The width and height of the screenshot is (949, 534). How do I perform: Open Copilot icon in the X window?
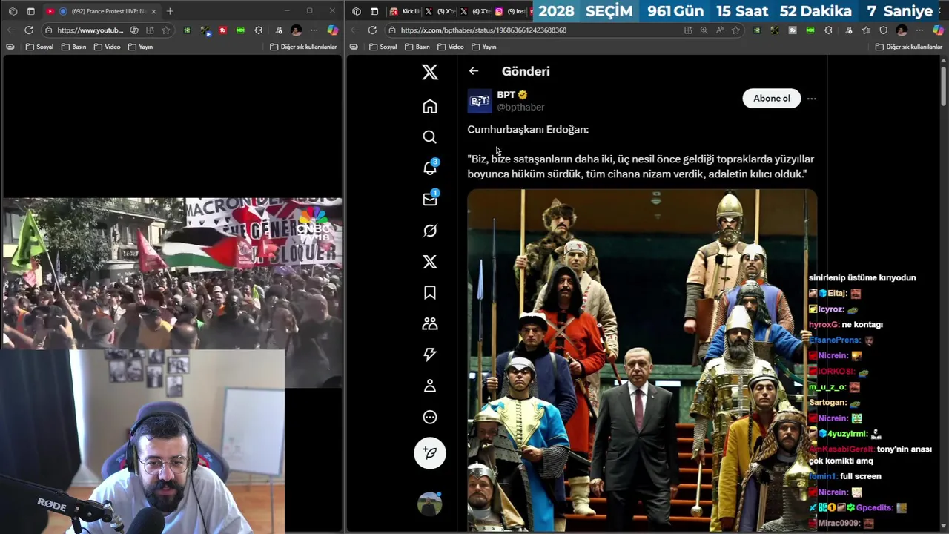click(x=938, y=30)
